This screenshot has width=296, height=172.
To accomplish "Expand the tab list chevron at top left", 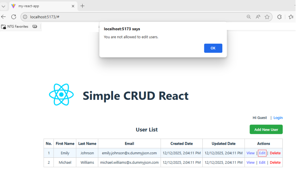I will (x=3, y=6).
